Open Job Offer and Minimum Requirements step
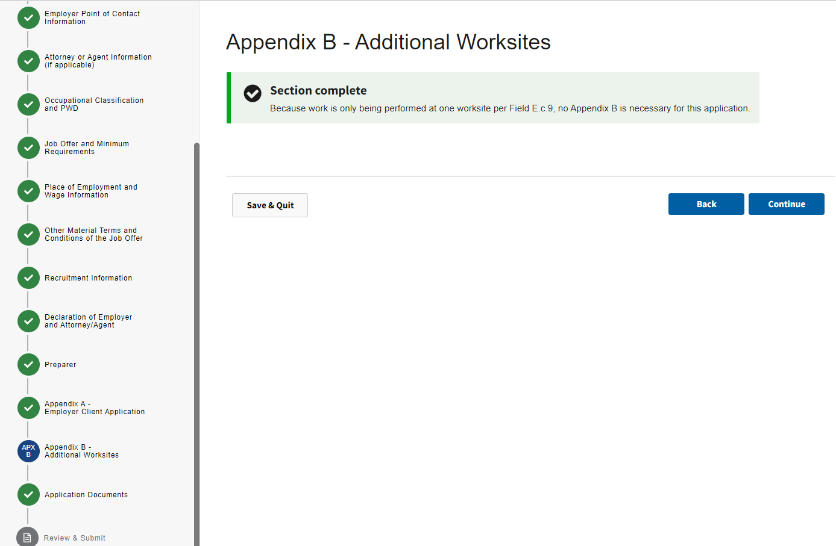This screenshot has width=836, height=546. coord(87,148)
